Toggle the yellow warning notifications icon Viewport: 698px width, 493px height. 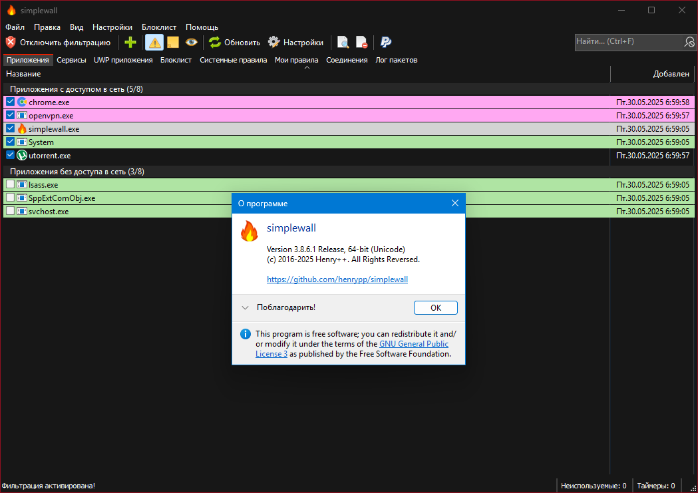[154, 43]
